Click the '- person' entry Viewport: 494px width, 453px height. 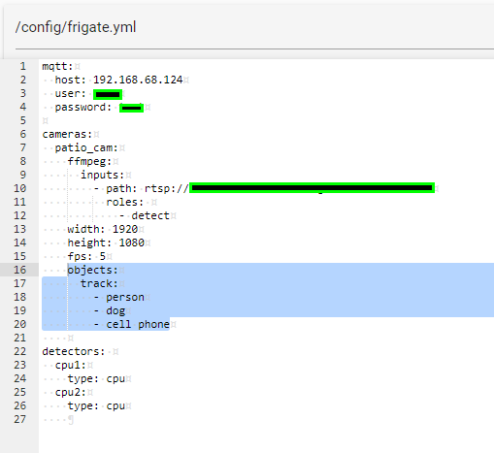point(118,297)
